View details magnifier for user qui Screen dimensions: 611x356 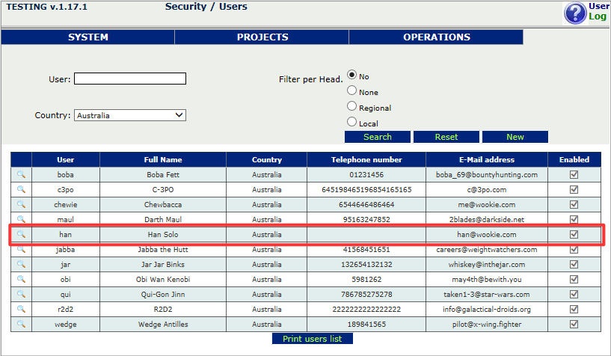(x=21, y=294)
